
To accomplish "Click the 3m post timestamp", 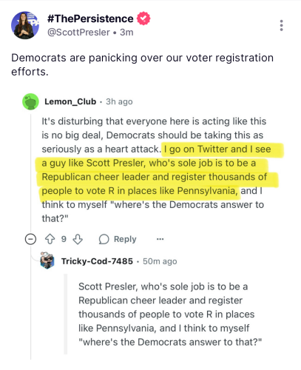I will pyautogui.click(x=126, y=33).
